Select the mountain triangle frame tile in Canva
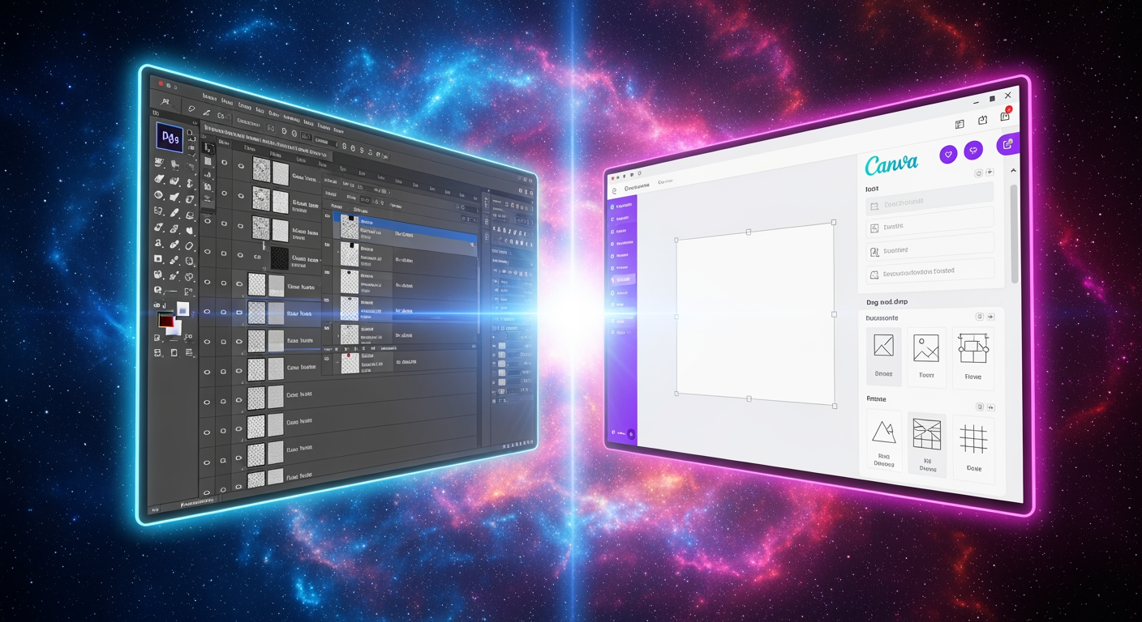Image resolution: width=1142 pixels, height=622 pixels. 883,441
